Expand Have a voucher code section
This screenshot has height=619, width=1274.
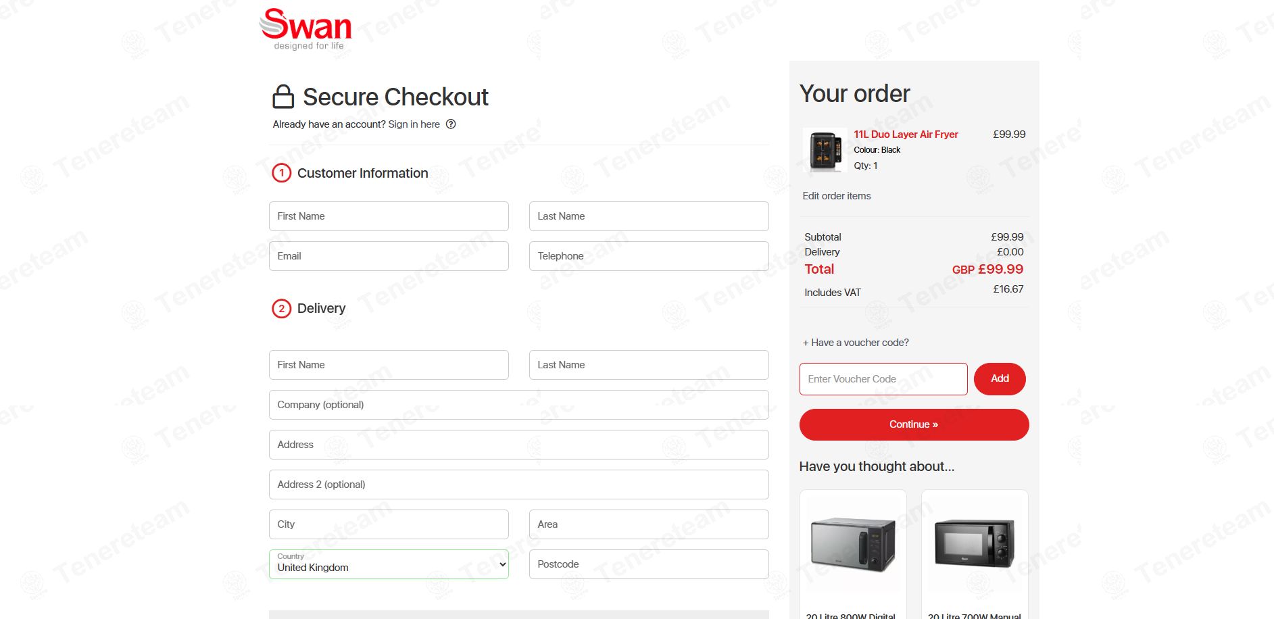click(x=856, y=343)
